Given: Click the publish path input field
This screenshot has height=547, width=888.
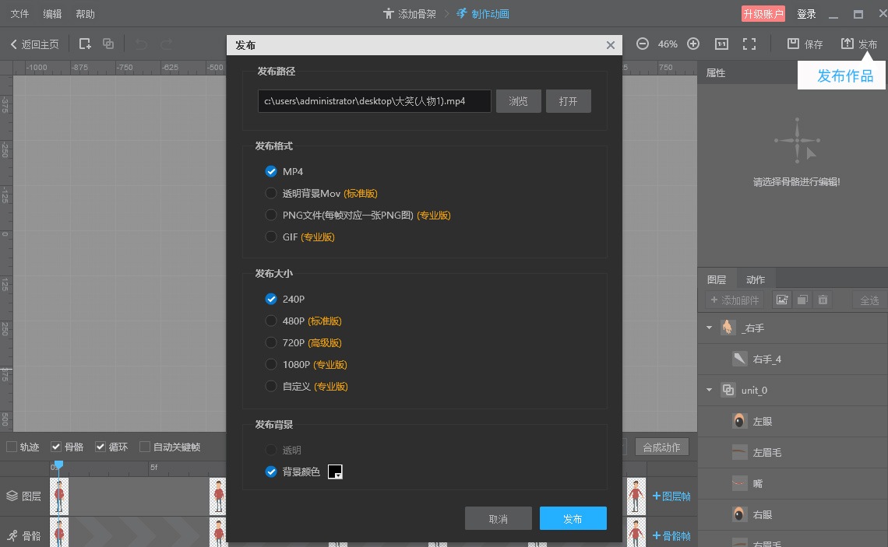Looking at the screenshot, I should [x=374, y=100].
